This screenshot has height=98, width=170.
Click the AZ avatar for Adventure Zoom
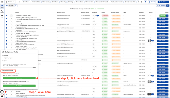tap(11, 25)
